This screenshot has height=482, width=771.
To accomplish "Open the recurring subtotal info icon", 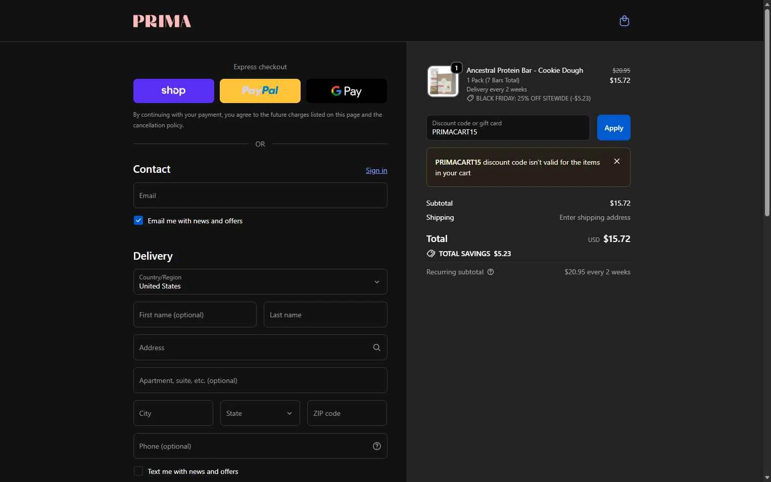I will [x=491, y=272].
